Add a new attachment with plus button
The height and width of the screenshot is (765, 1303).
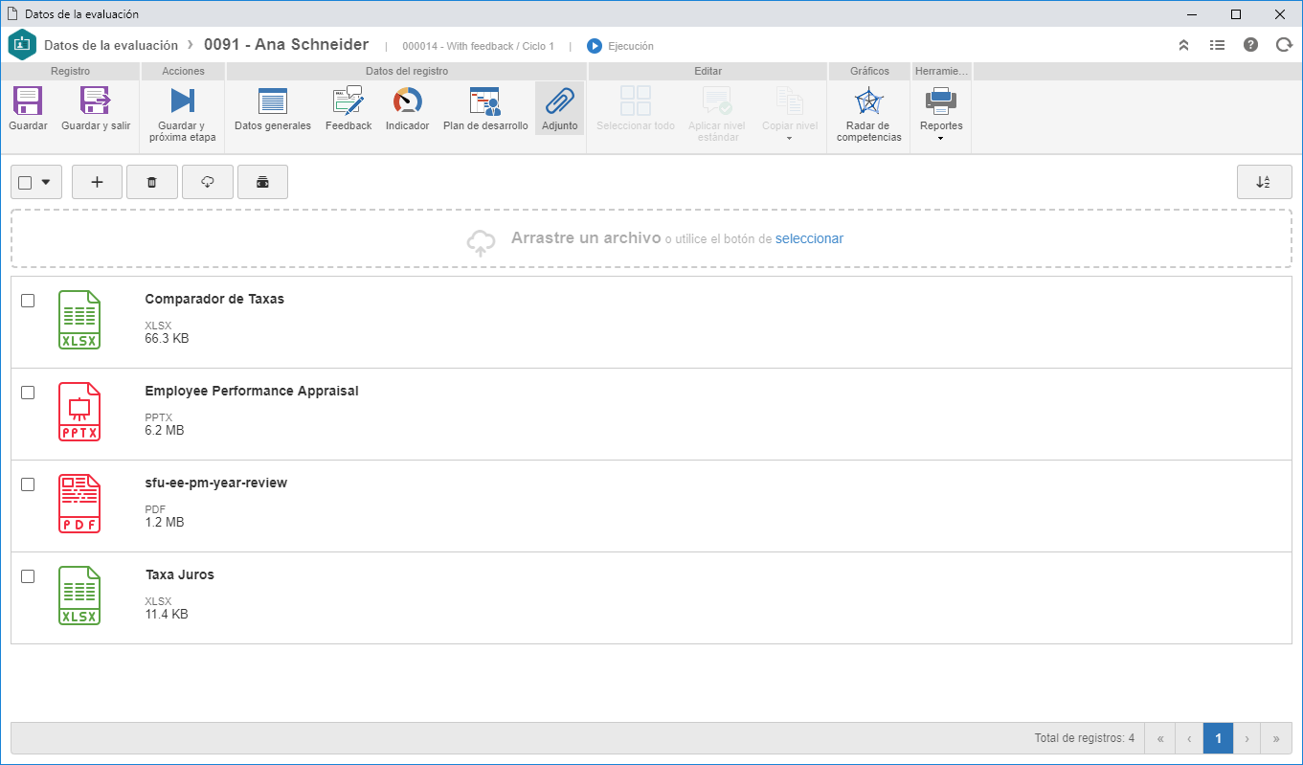[x=97, y=182]
